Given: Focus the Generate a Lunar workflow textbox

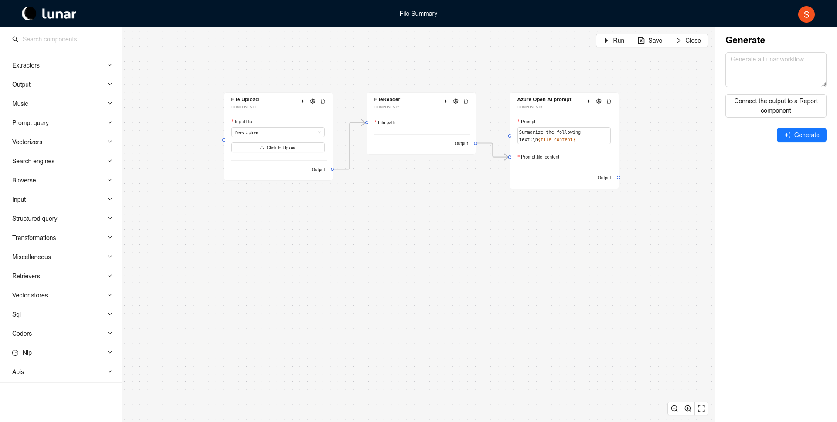Looking at the screenshot, I should (x=776, y=70).
